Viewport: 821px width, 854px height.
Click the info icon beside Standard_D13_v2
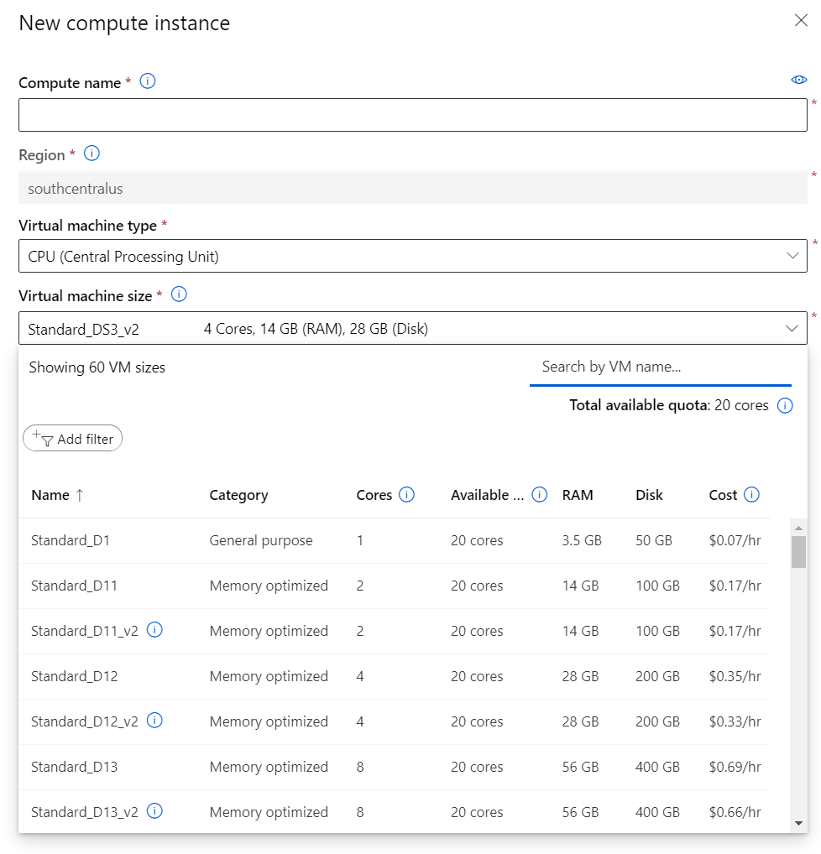pos(154,810)
